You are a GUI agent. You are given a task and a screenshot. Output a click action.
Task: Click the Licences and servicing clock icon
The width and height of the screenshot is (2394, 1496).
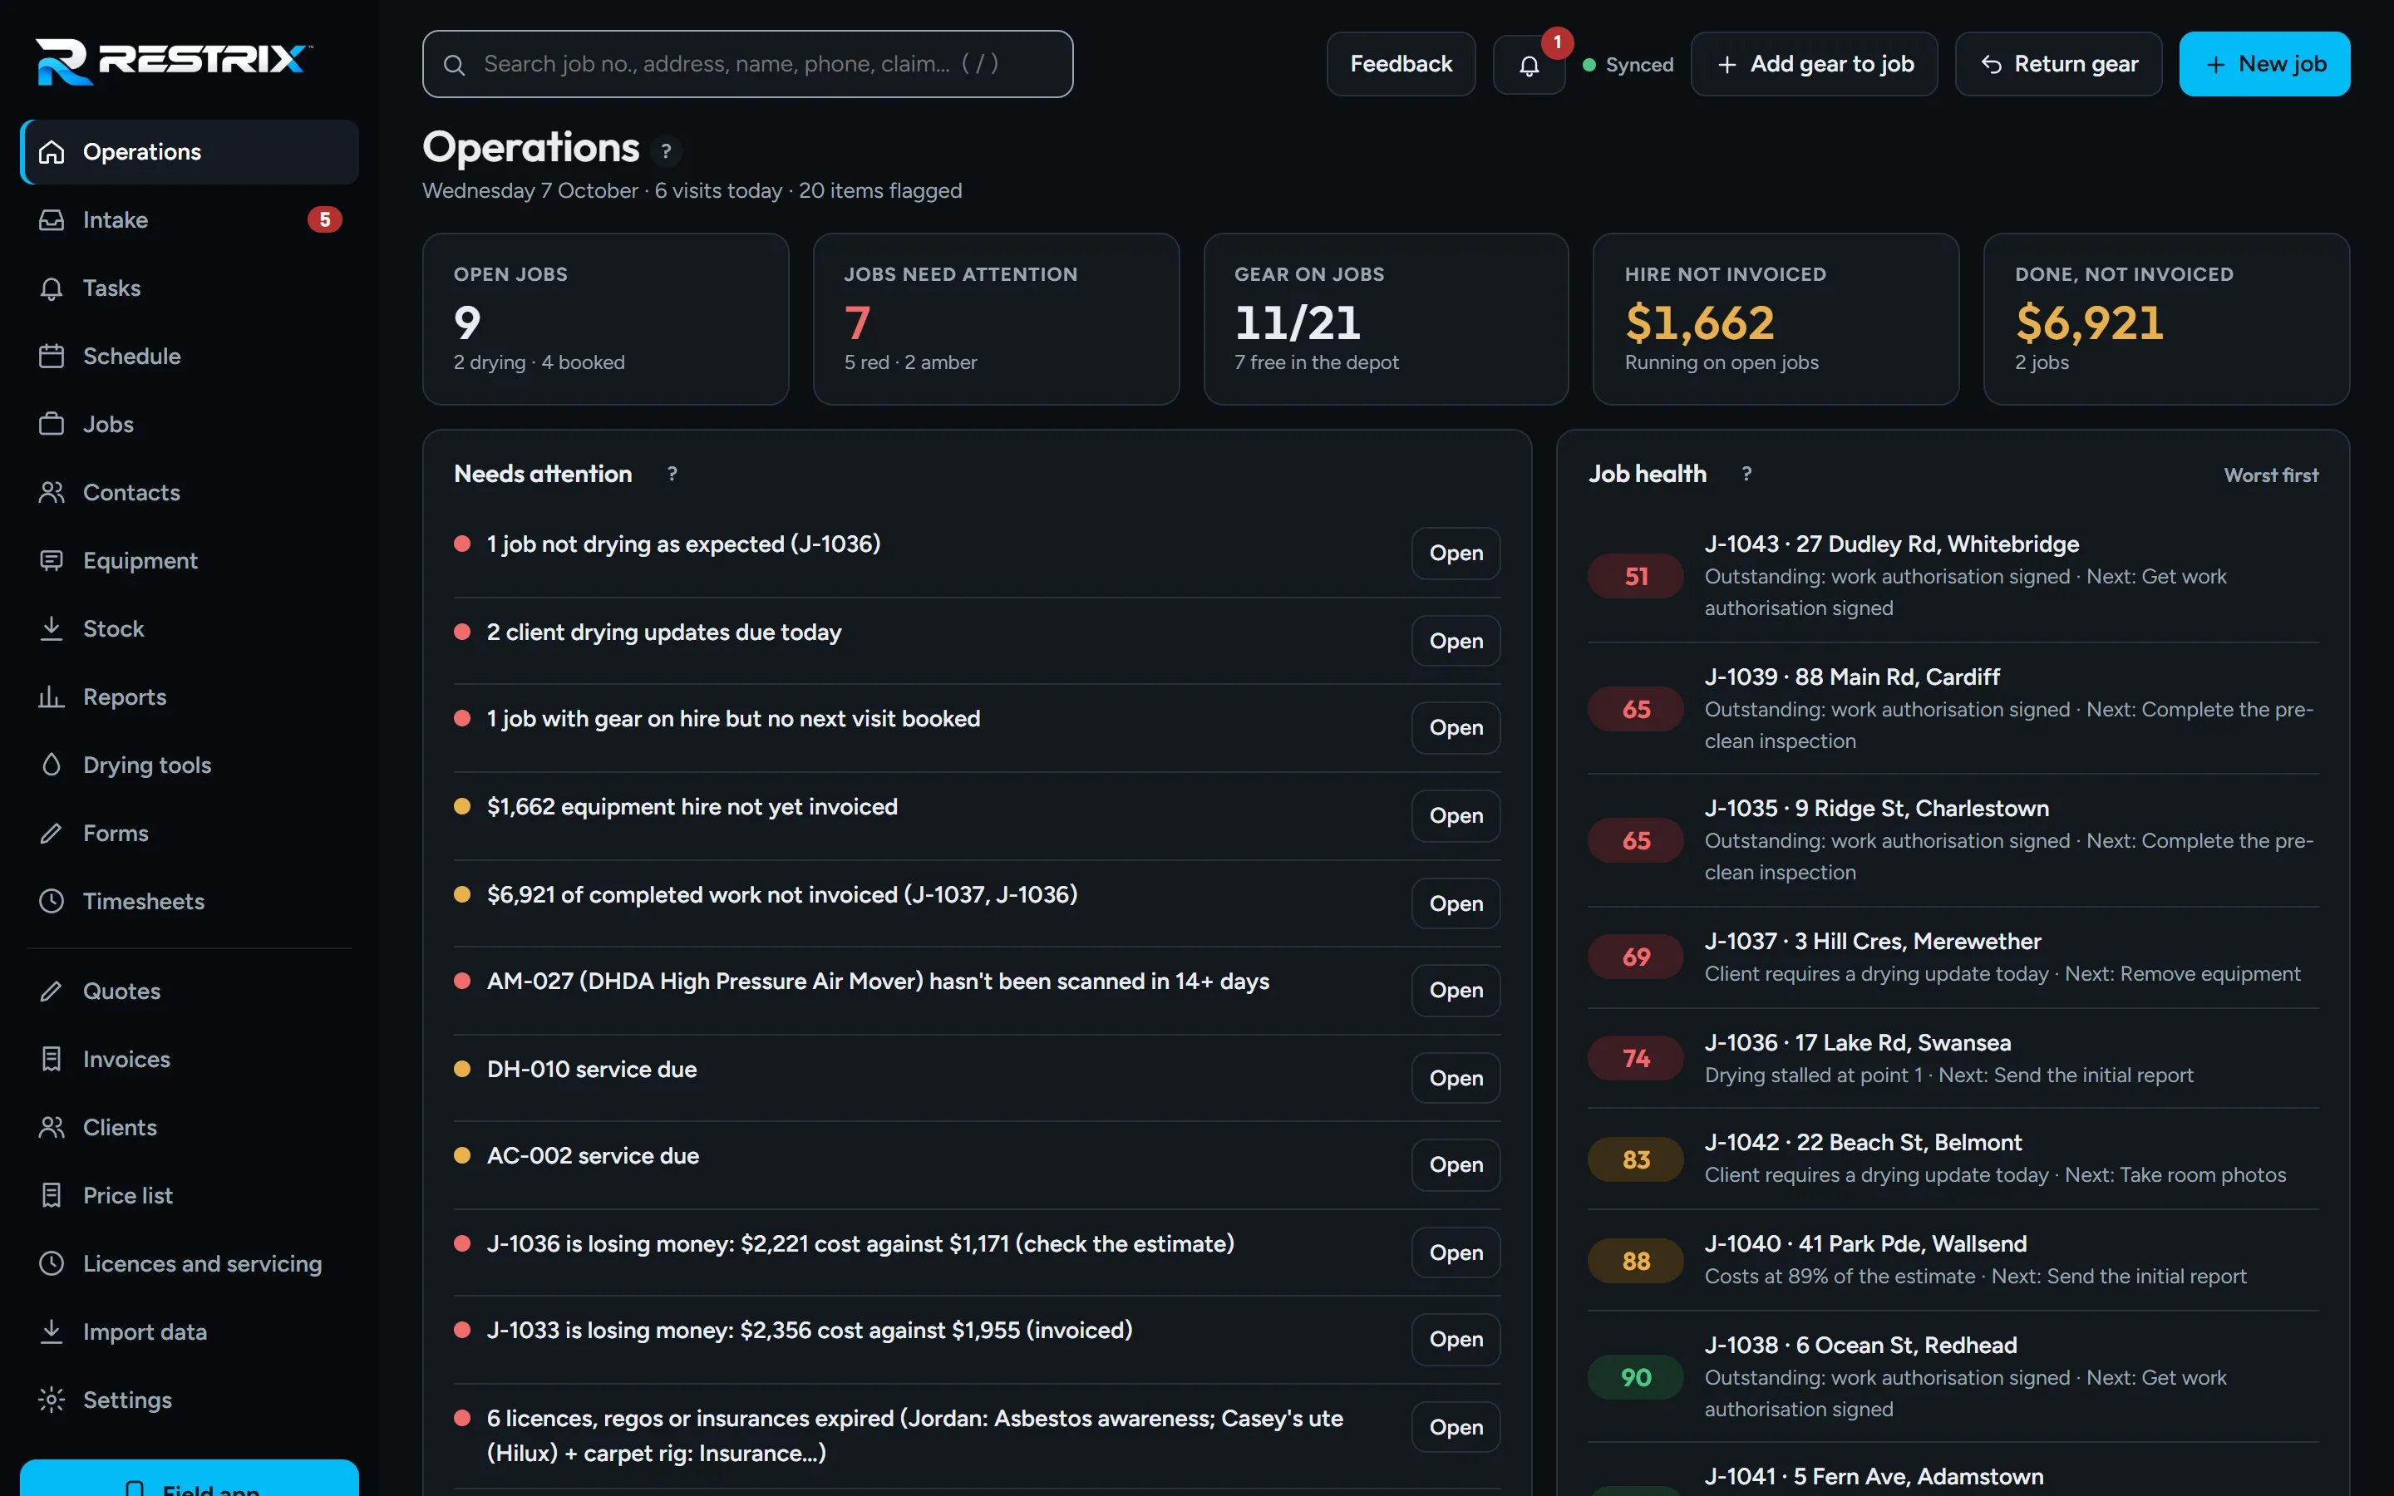[52, 1264]
